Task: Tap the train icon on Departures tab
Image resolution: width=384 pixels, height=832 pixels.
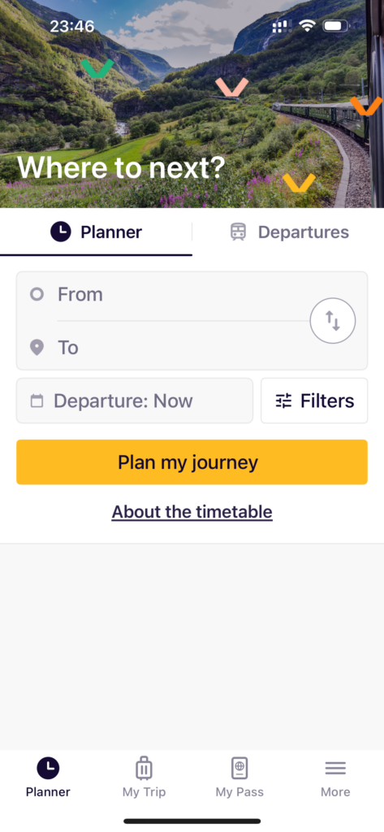Action: (x=238, y=232)
